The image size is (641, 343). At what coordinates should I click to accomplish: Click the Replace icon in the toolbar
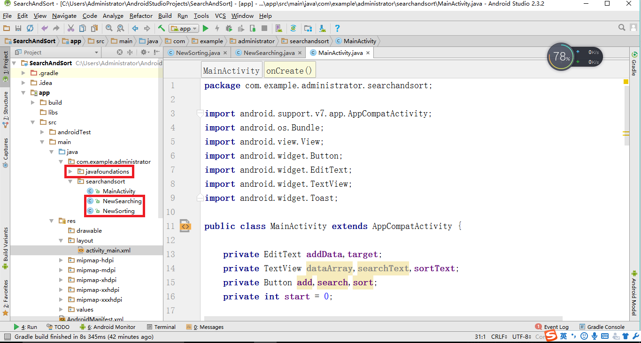pos(121,29)
